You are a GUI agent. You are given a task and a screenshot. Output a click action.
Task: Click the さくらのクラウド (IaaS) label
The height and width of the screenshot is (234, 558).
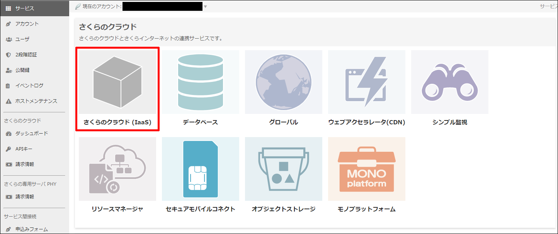(117, 122)
